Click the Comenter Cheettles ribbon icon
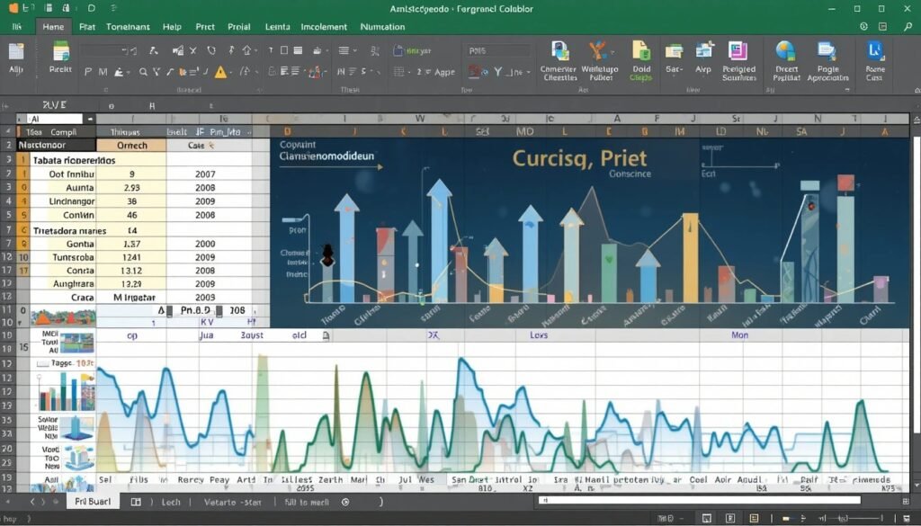Image resolution: width=921 pixels, height=526 pixels. click(559, 51)
